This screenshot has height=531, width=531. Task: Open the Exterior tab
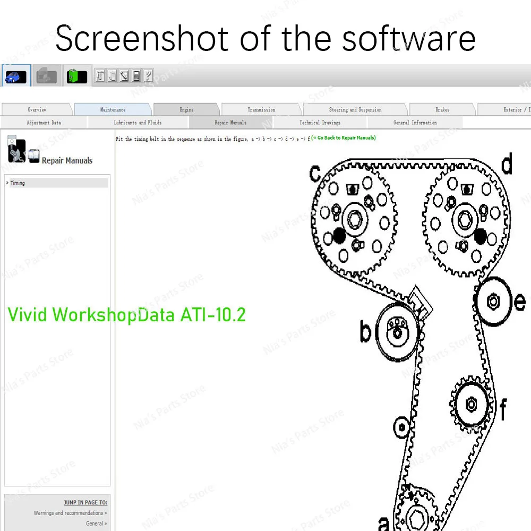(x=504, y=110)
